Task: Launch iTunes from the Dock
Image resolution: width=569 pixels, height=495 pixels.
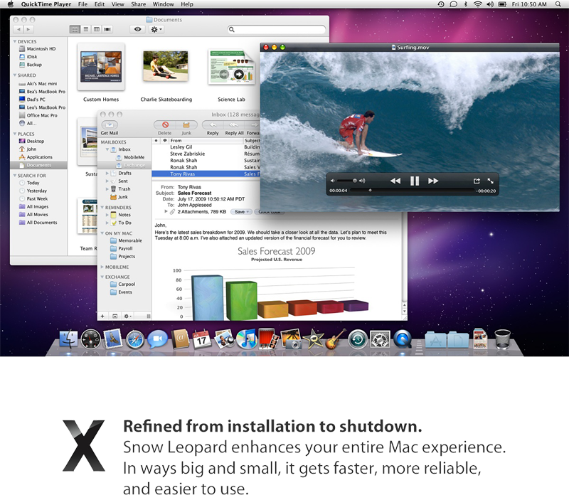Action: coord(246,339)
